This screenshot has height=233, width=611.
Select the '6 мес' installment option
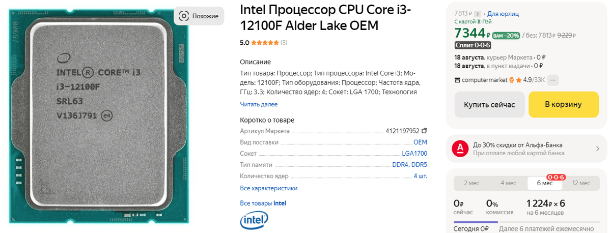pos(544,183)
